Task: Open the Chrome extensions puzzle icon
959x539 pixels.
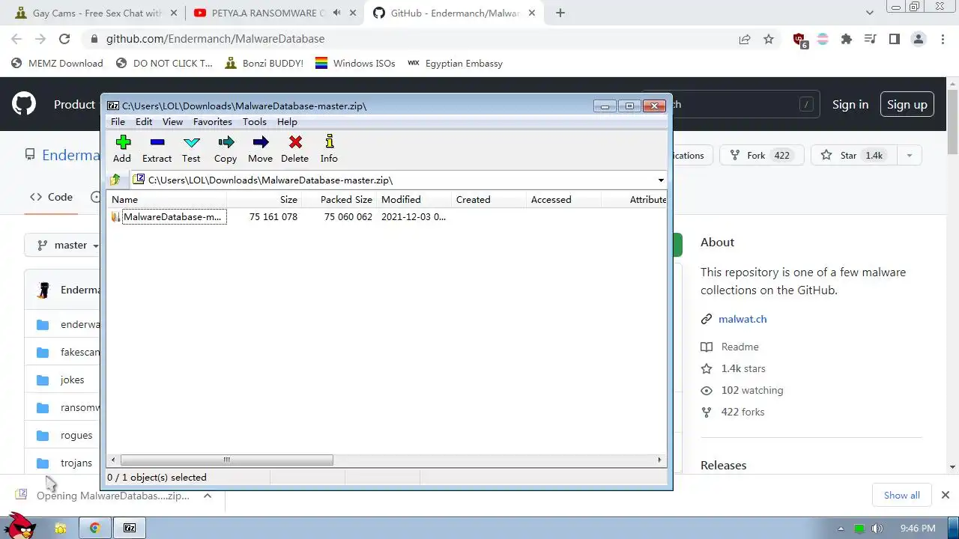Action: [x=847, y=39]
